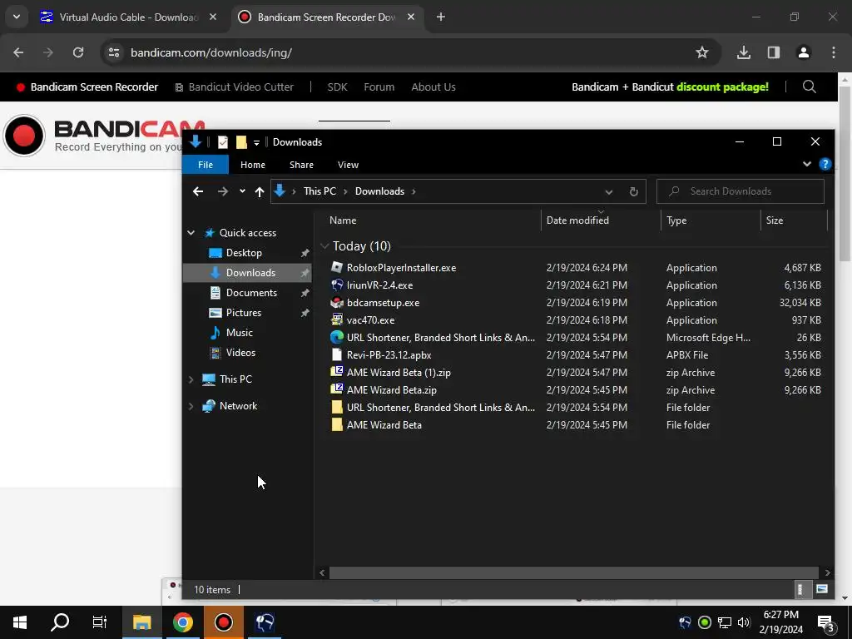Click the Bandicam website search magnifier
Screen dimensions: 852x639
[809, 87]
